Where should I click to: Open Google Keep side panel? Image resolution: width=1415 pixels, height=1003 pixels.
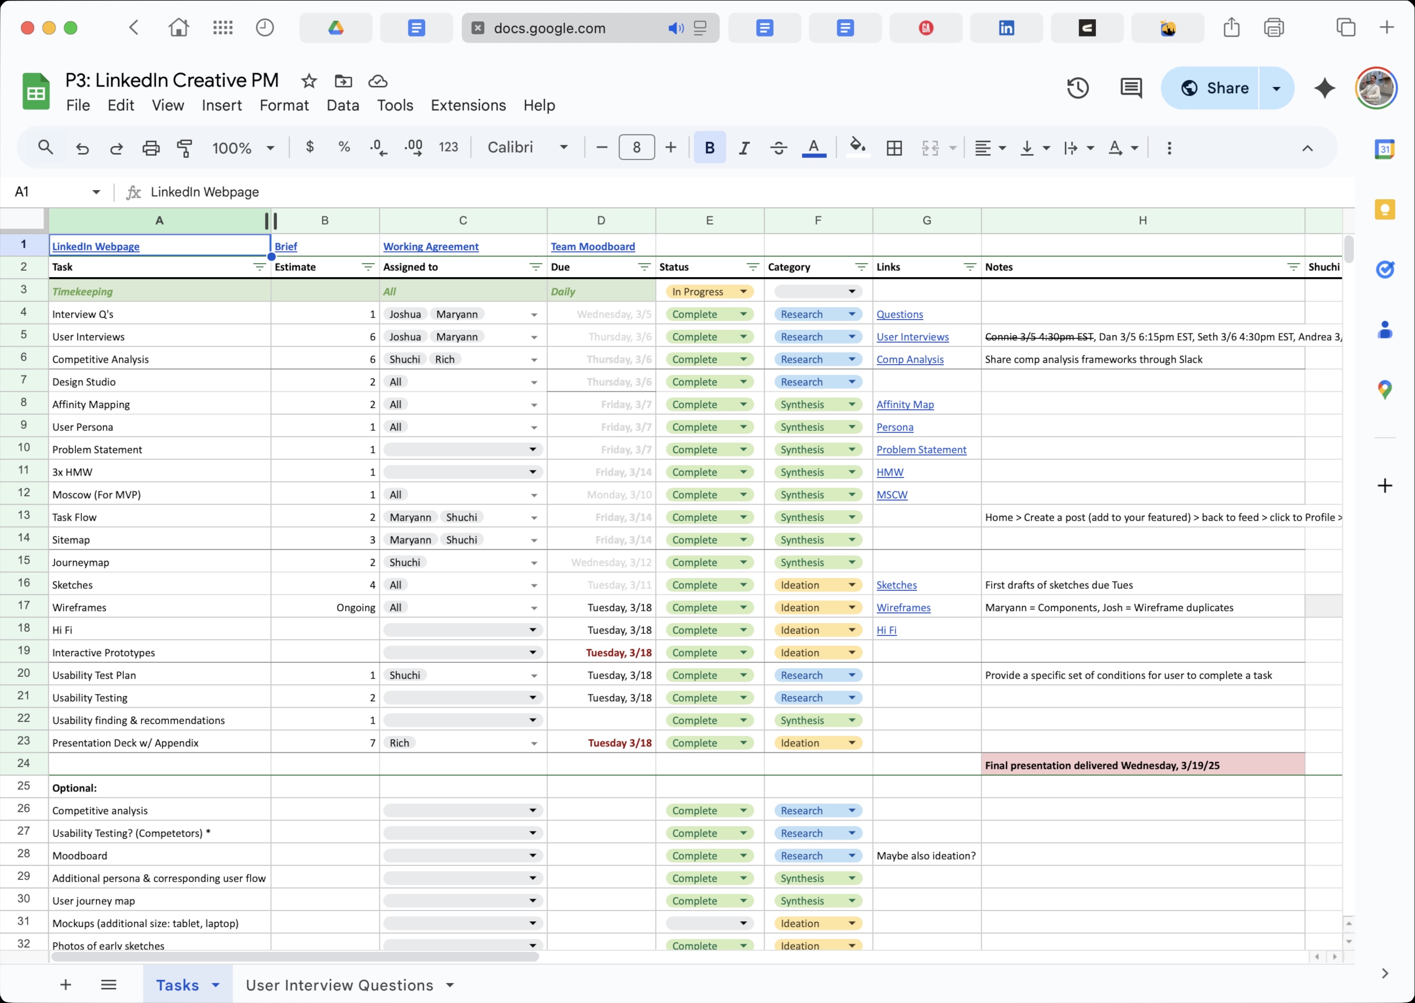[x=1385, y=210]
